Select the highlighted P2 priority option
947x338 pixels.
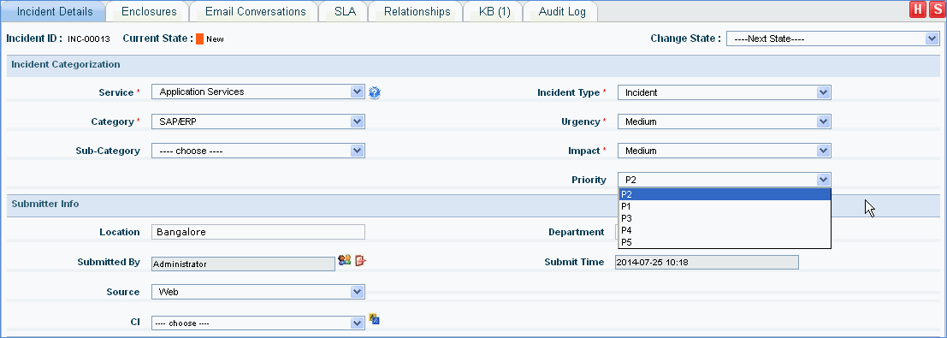click(x=724, y=194)
